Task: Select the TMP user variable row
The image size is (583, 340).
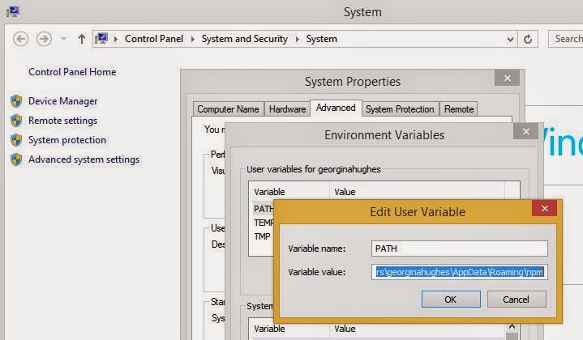Action: [263, 236]
